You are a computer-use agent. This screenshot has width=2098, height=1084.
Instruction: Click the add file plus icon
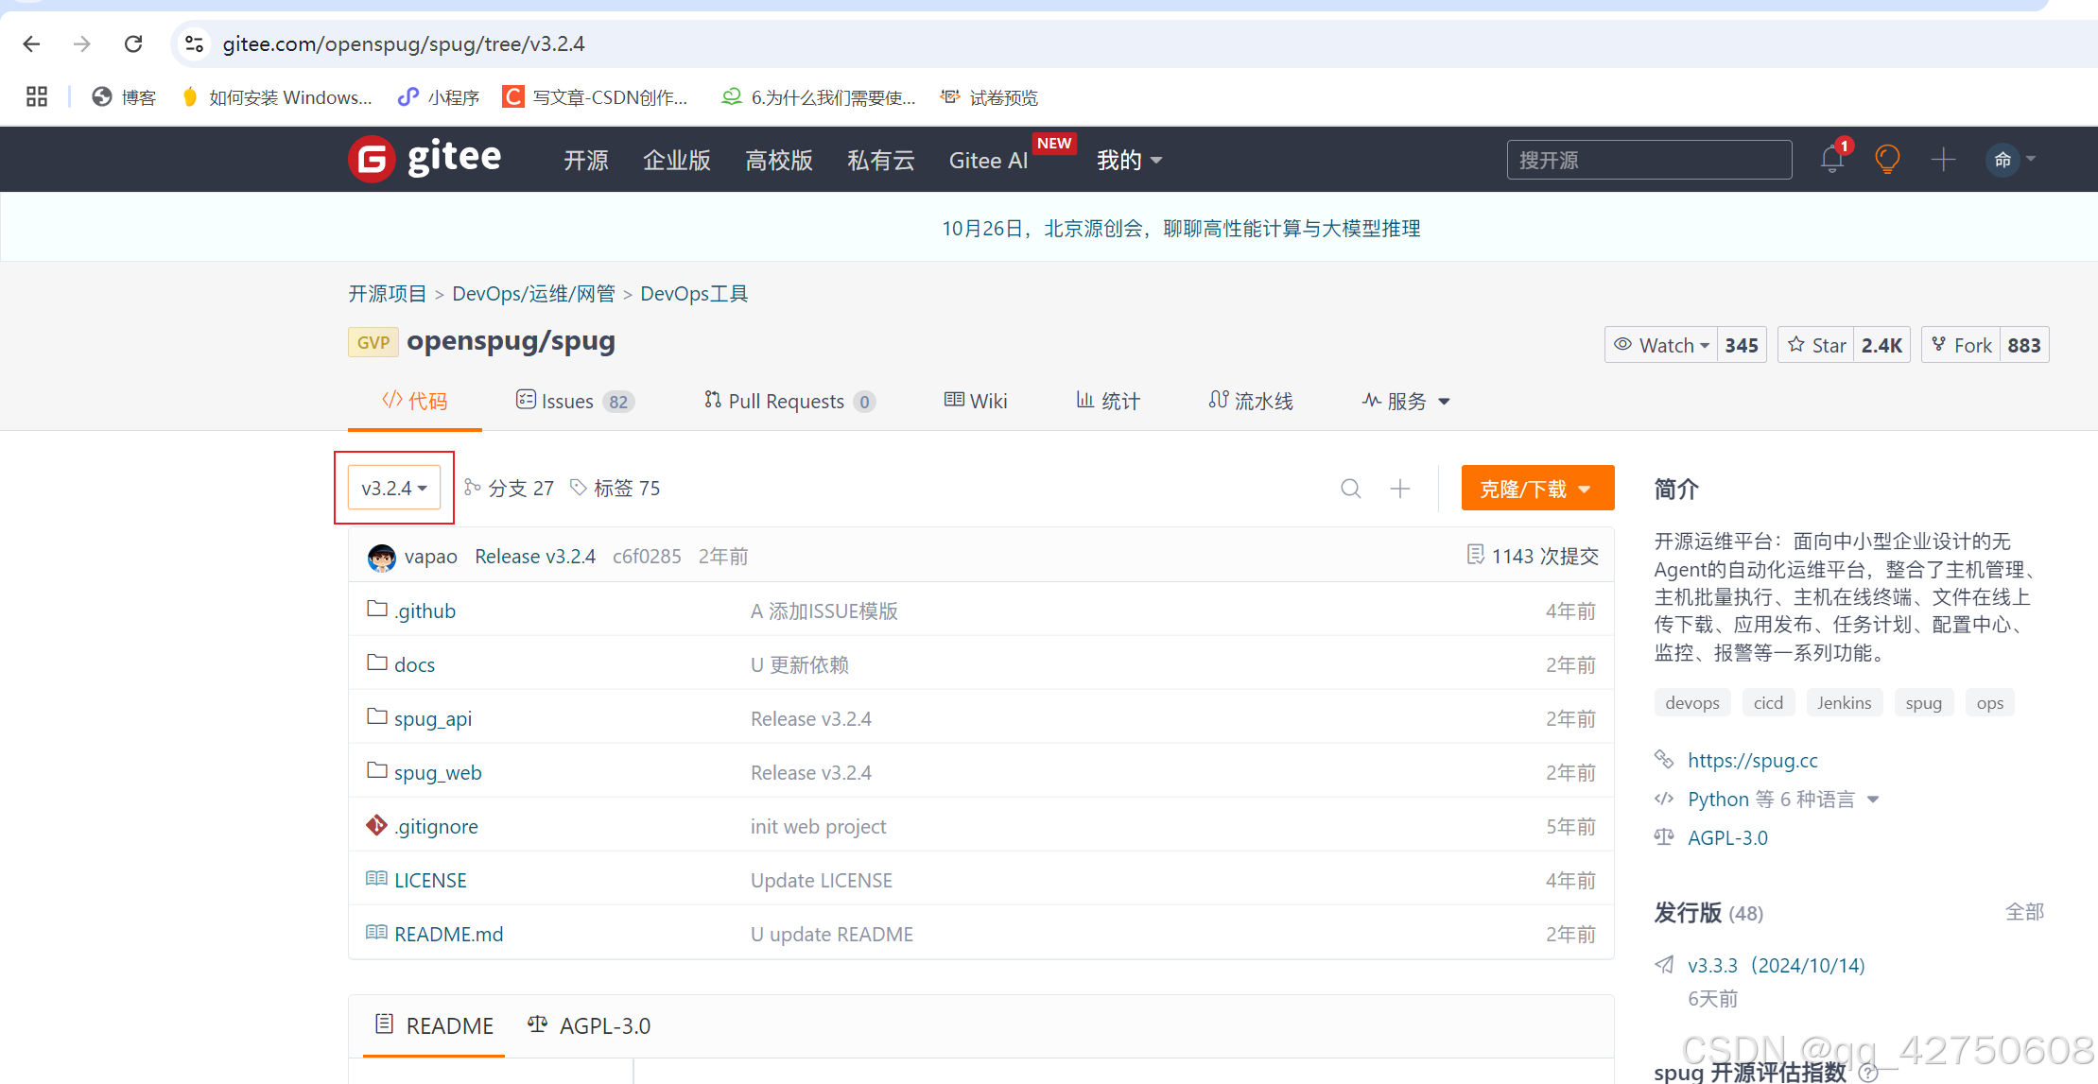tap(1400, 489)
